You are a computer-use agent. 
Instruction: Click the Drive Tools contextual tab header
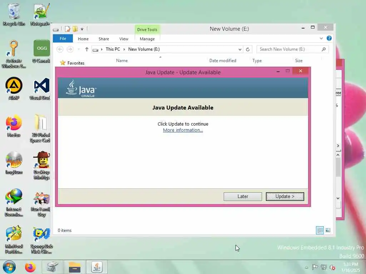tap(147, 30)
